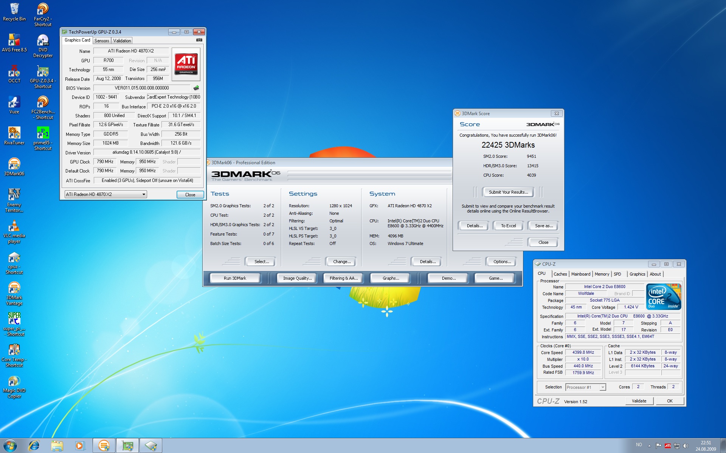This screenshot has width=726, height=453.
Task: Open the VLC media player icon
Action: pyautogui.click(x=14, y=225)
